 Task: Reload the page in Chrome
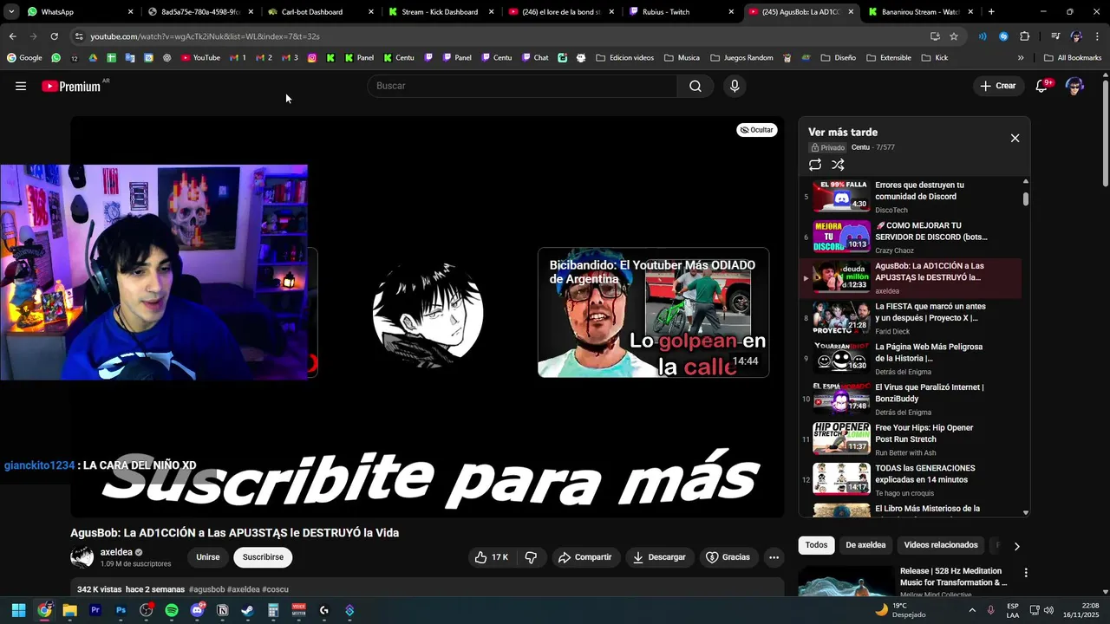[x=54, y=36]
